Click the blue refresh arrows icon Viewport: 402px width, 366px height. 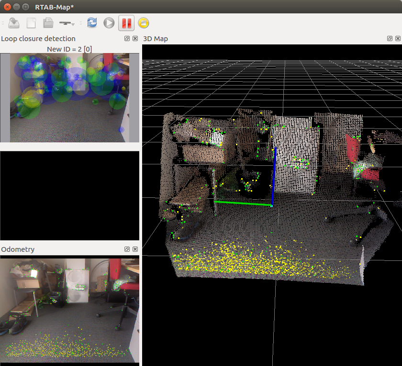(92, 22)
